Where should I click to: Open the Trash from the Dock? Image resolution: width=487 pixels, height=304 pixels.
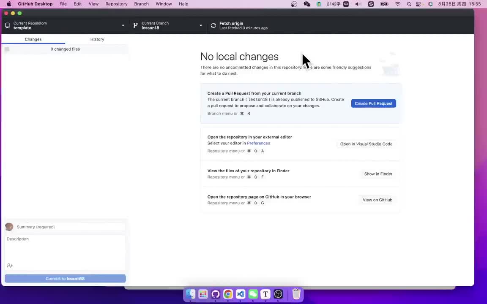[x=296, y=294]
